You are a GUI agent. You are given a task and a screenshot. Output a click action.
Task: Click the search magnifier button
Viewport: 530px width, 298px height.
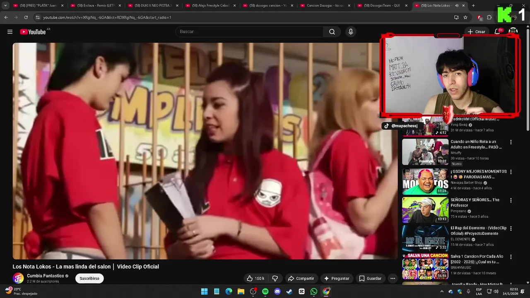332,32
